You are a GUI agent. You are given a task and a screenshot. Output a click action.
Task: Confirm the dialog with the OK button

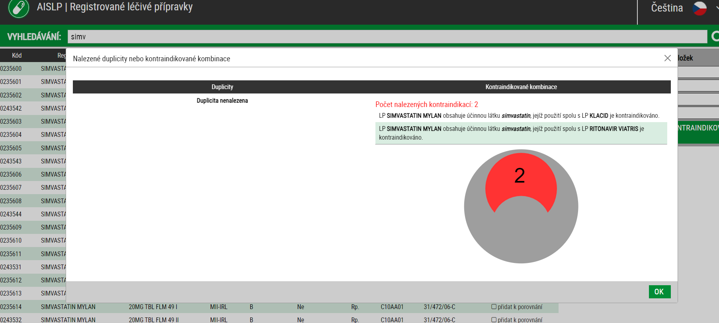click(659, 292)
